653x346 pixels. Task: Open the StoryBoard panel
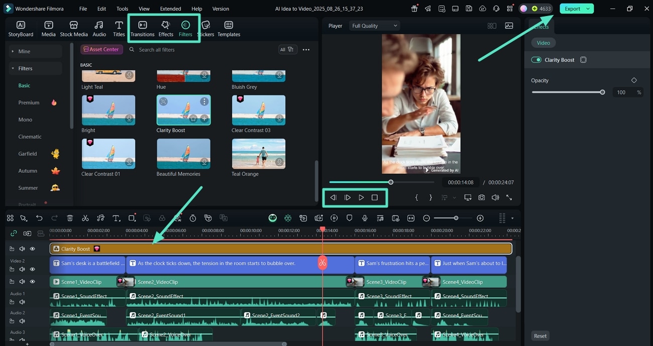(21, 29)
